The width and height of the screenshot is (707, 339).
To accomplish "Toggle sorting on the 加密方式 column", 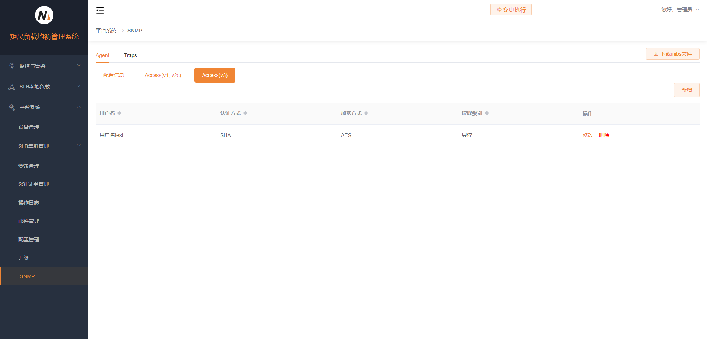I will (x=366, y=113).
